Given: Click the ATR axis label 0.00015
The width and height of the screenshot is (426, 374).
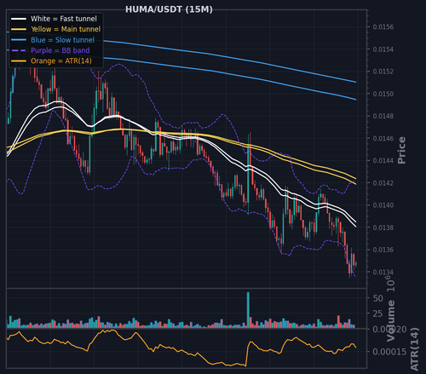Looking at the screenshot, I should [x=389, y=352].
